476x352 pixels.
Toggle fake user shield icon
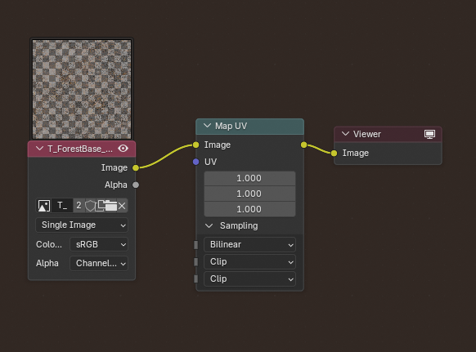(90, 206)
